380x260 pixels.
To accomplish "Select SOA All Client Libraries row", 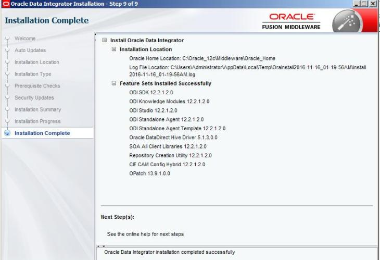I will [168, 146].
